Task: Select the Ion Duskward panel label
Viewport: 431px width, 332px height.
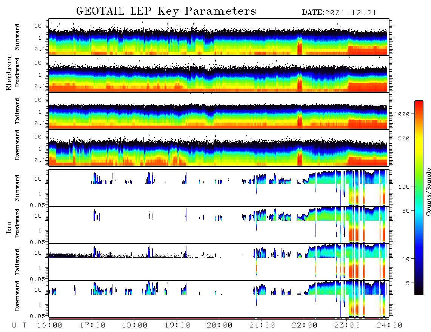Action: coord(17,223)
